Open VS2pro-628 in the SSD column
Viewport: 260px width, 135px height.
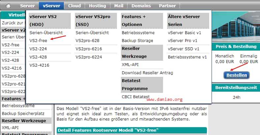pyautogui.click(x=87, y=40)
